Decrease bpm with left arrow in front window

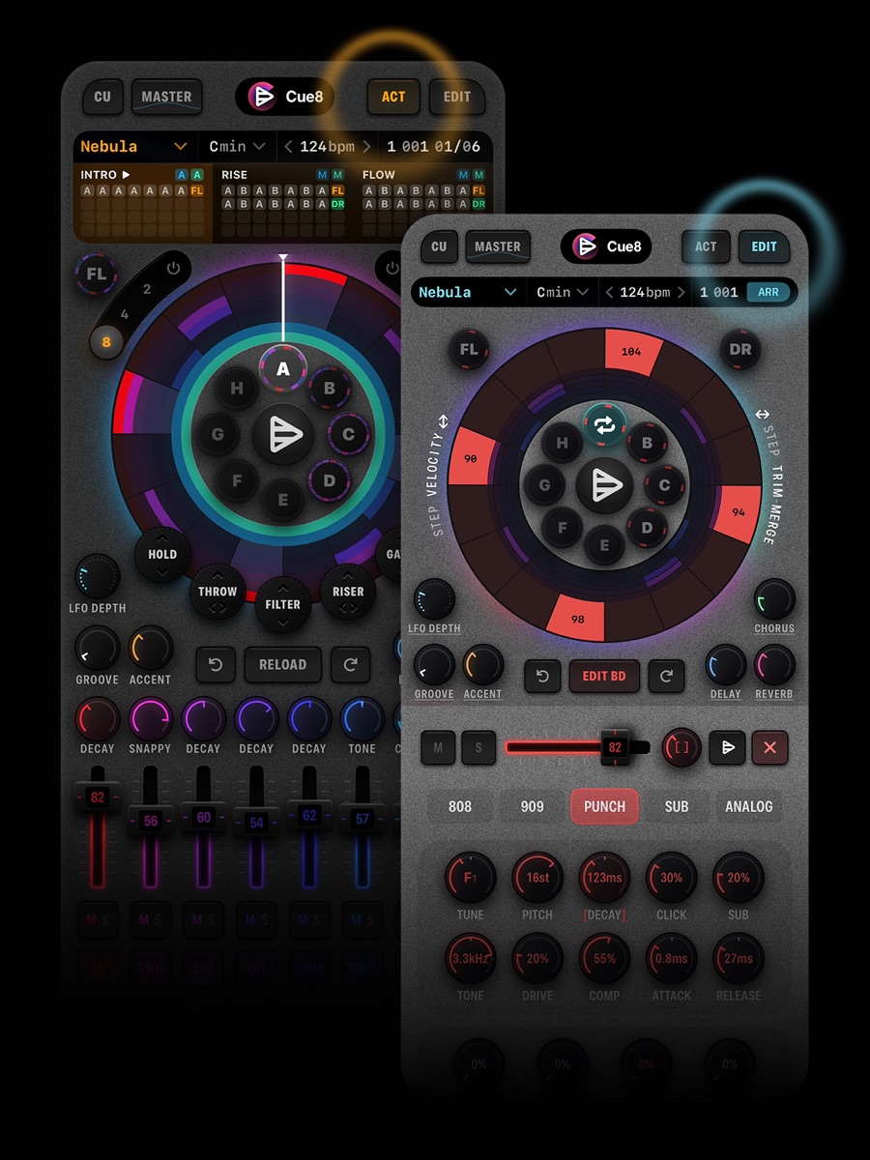[610, 292]
